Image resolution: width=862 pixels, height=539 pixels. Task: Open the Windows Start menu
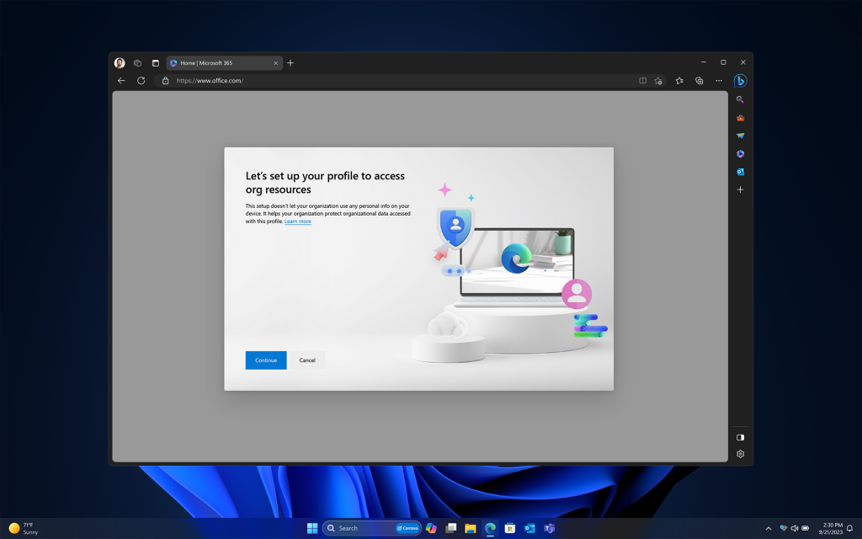312,527
